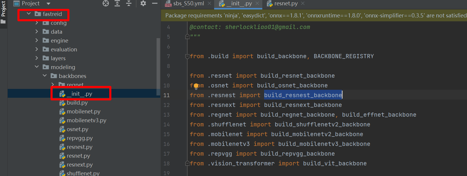This screenshot has width=467, height=176.
Task: Click the data folder icon
Action: pos(46,31)
